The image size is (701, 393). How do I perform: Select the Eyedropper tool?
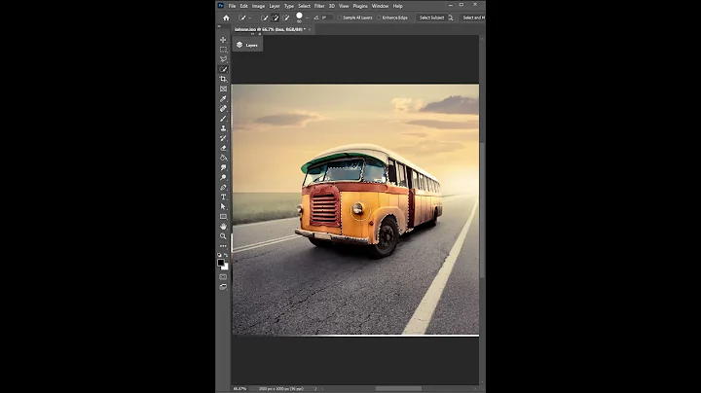[x=223, y=98]
